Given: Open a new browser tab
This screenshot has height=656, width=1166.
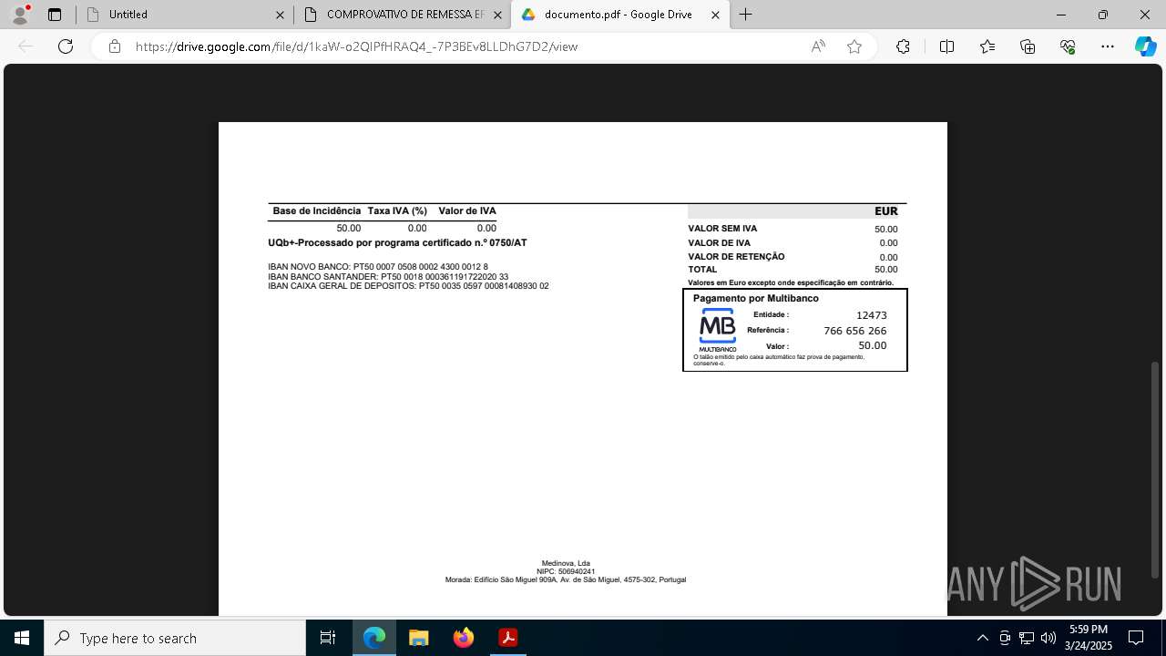Looking at the screenshot, I should pyautogui.click(x=745, y=15).
